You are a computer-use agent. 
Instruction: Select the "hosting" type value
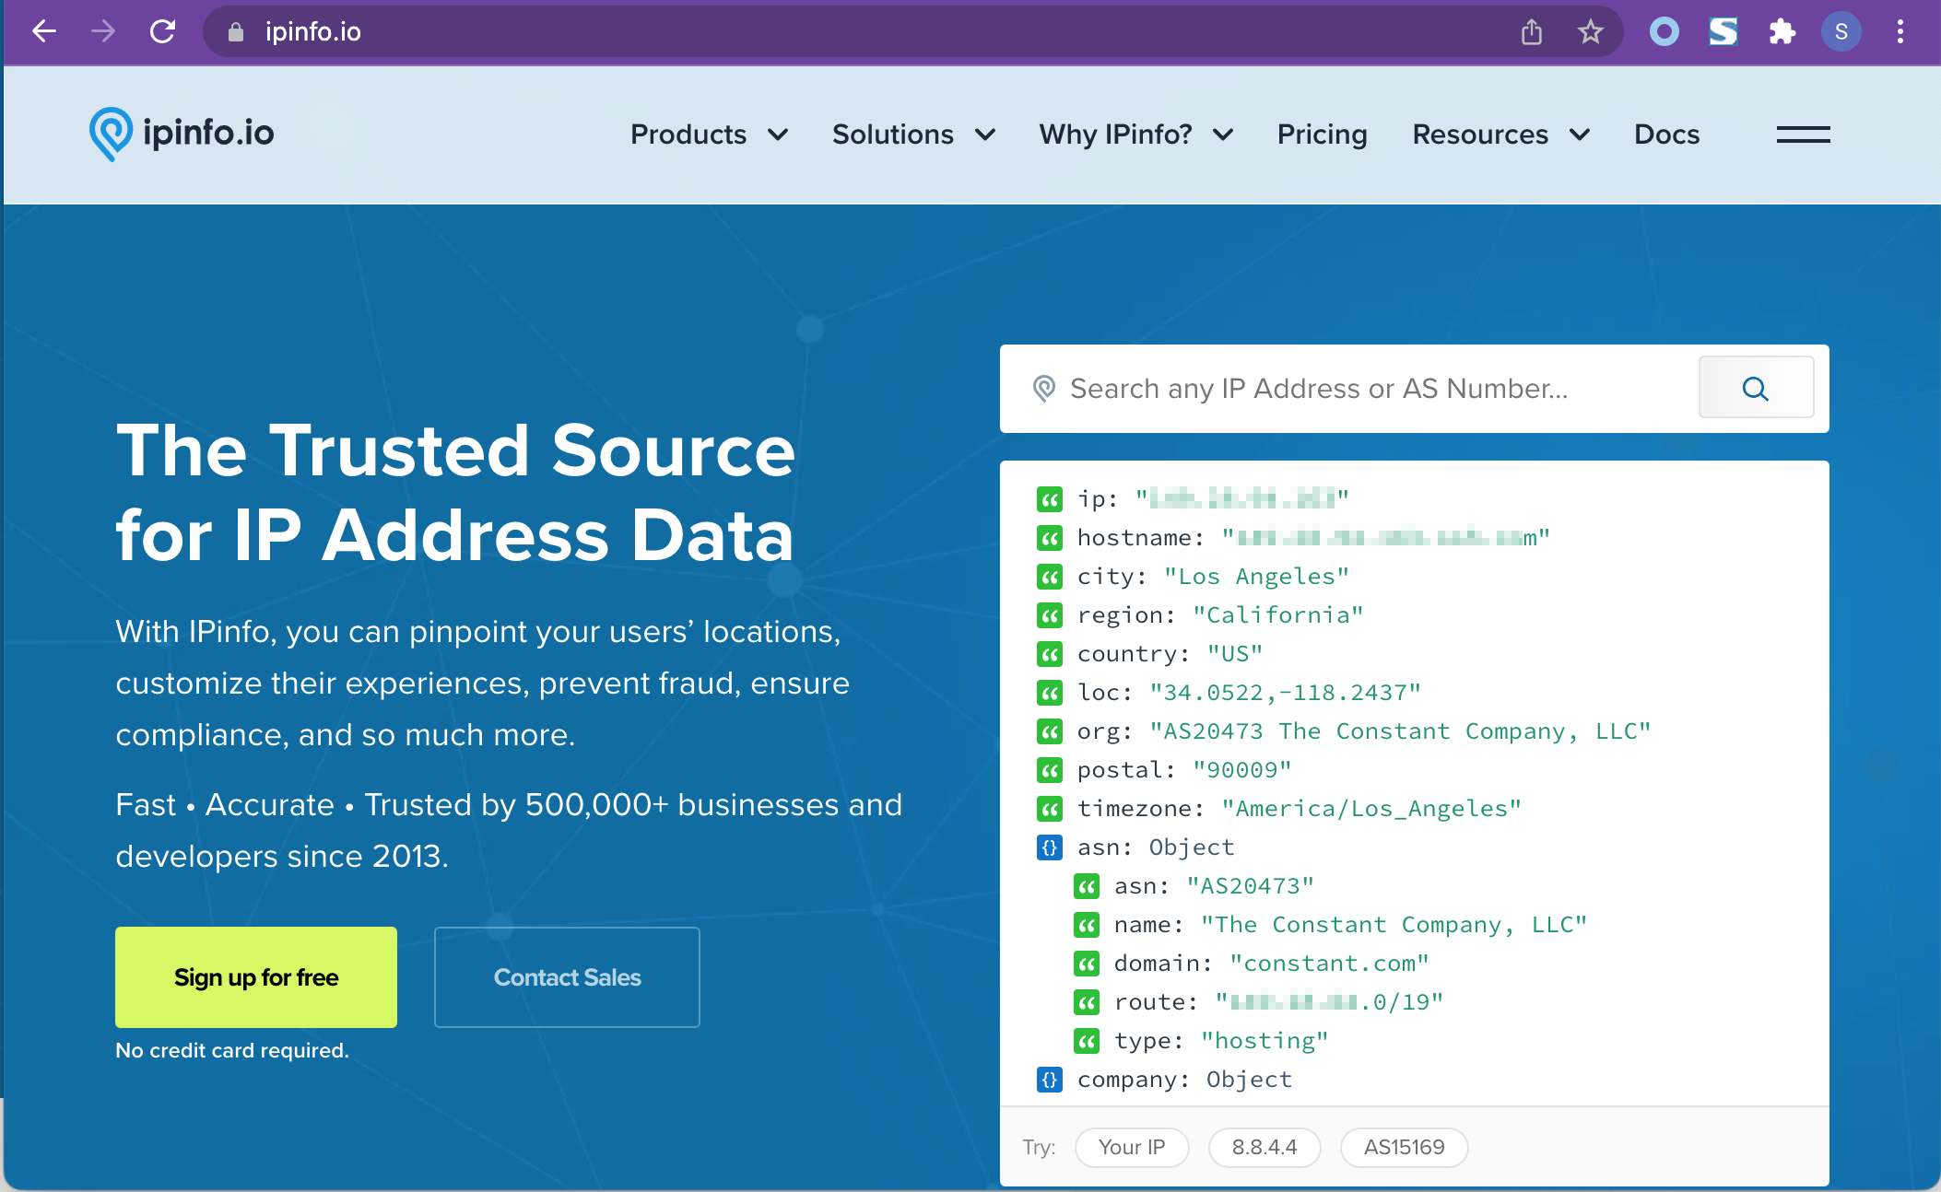click(x=1265, y=1041)
